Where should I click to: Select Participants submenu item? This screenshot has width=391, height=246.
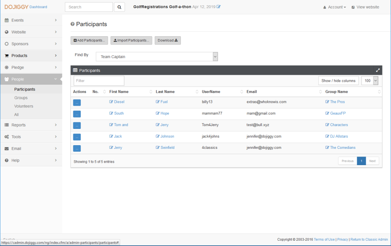tap(25, 89)
